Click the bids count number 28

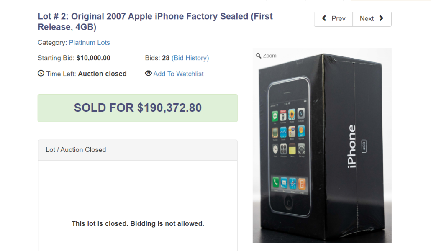pyautogui.click(x=165, y=58)
